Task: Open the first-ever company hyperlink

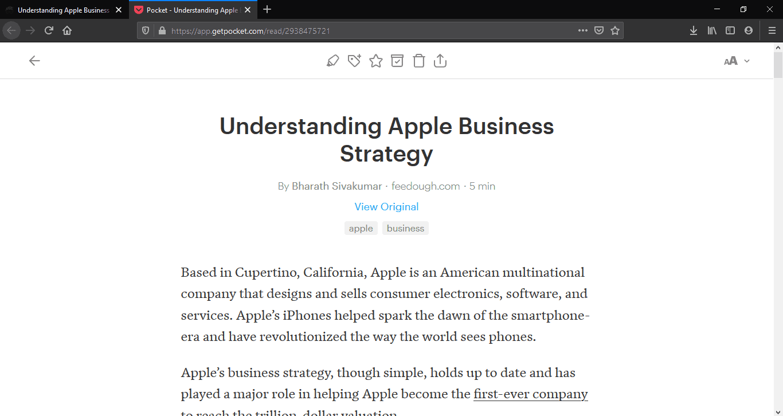Action: coord(530,394)
